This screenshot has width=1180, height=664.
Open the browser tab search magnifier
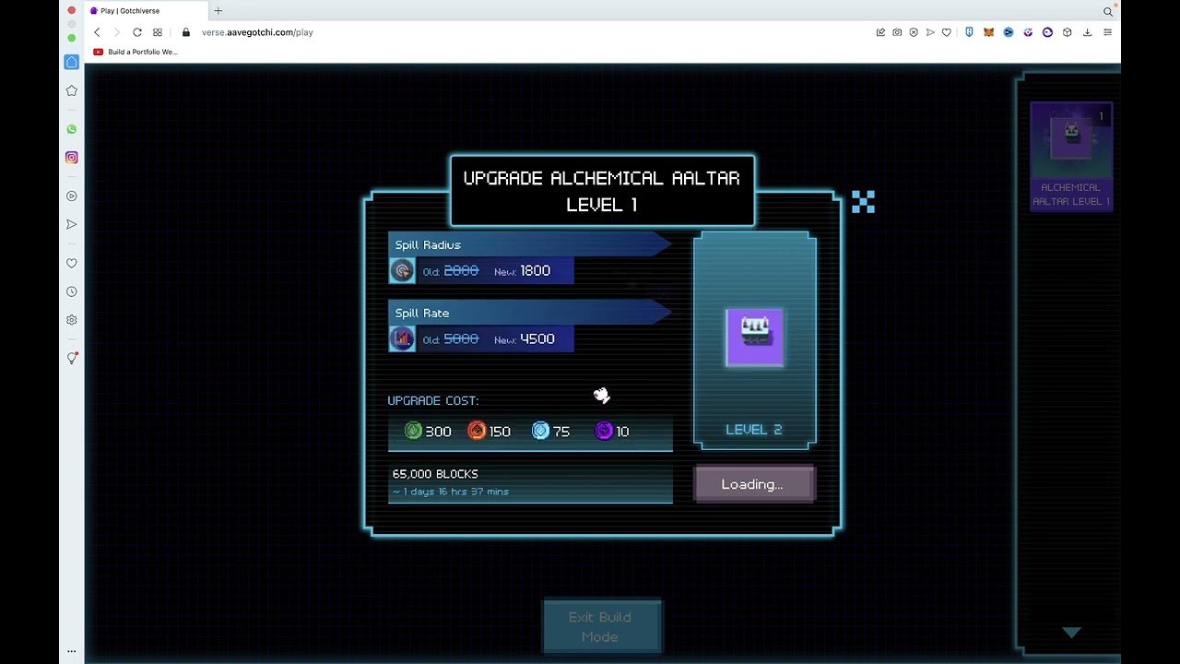1108,12
